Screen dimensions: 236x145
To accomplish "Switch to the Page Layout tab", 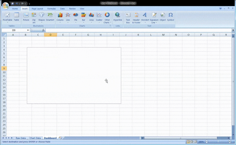I will 37,9.
